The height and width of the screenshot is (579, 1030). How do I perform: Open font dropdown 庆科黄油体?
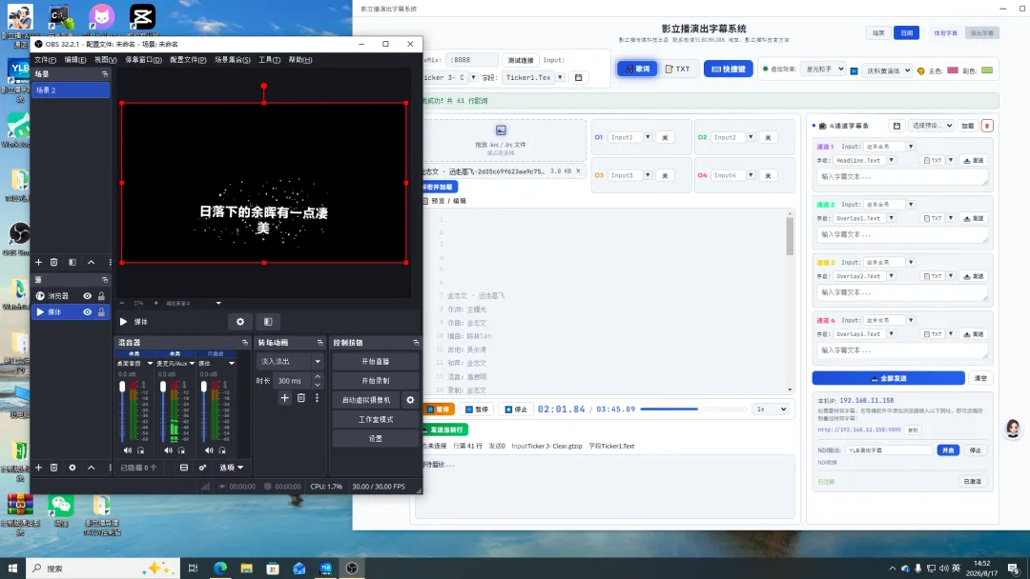888,70
